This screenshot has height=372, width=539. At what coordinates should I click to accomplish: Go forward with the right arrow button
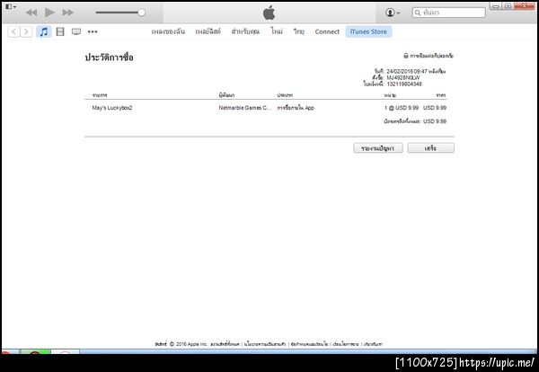coord(26,32)
